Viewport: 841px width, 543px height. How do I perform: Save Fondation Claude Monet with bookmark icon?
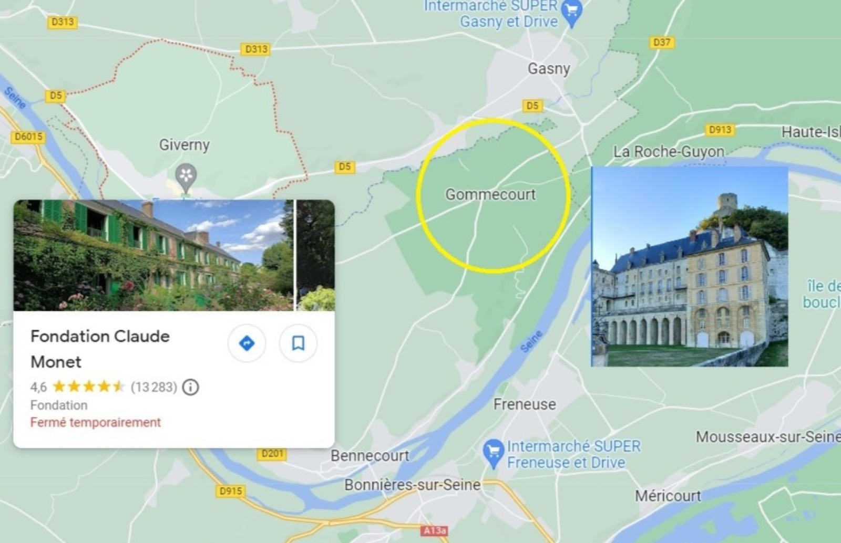click(298, 343)
